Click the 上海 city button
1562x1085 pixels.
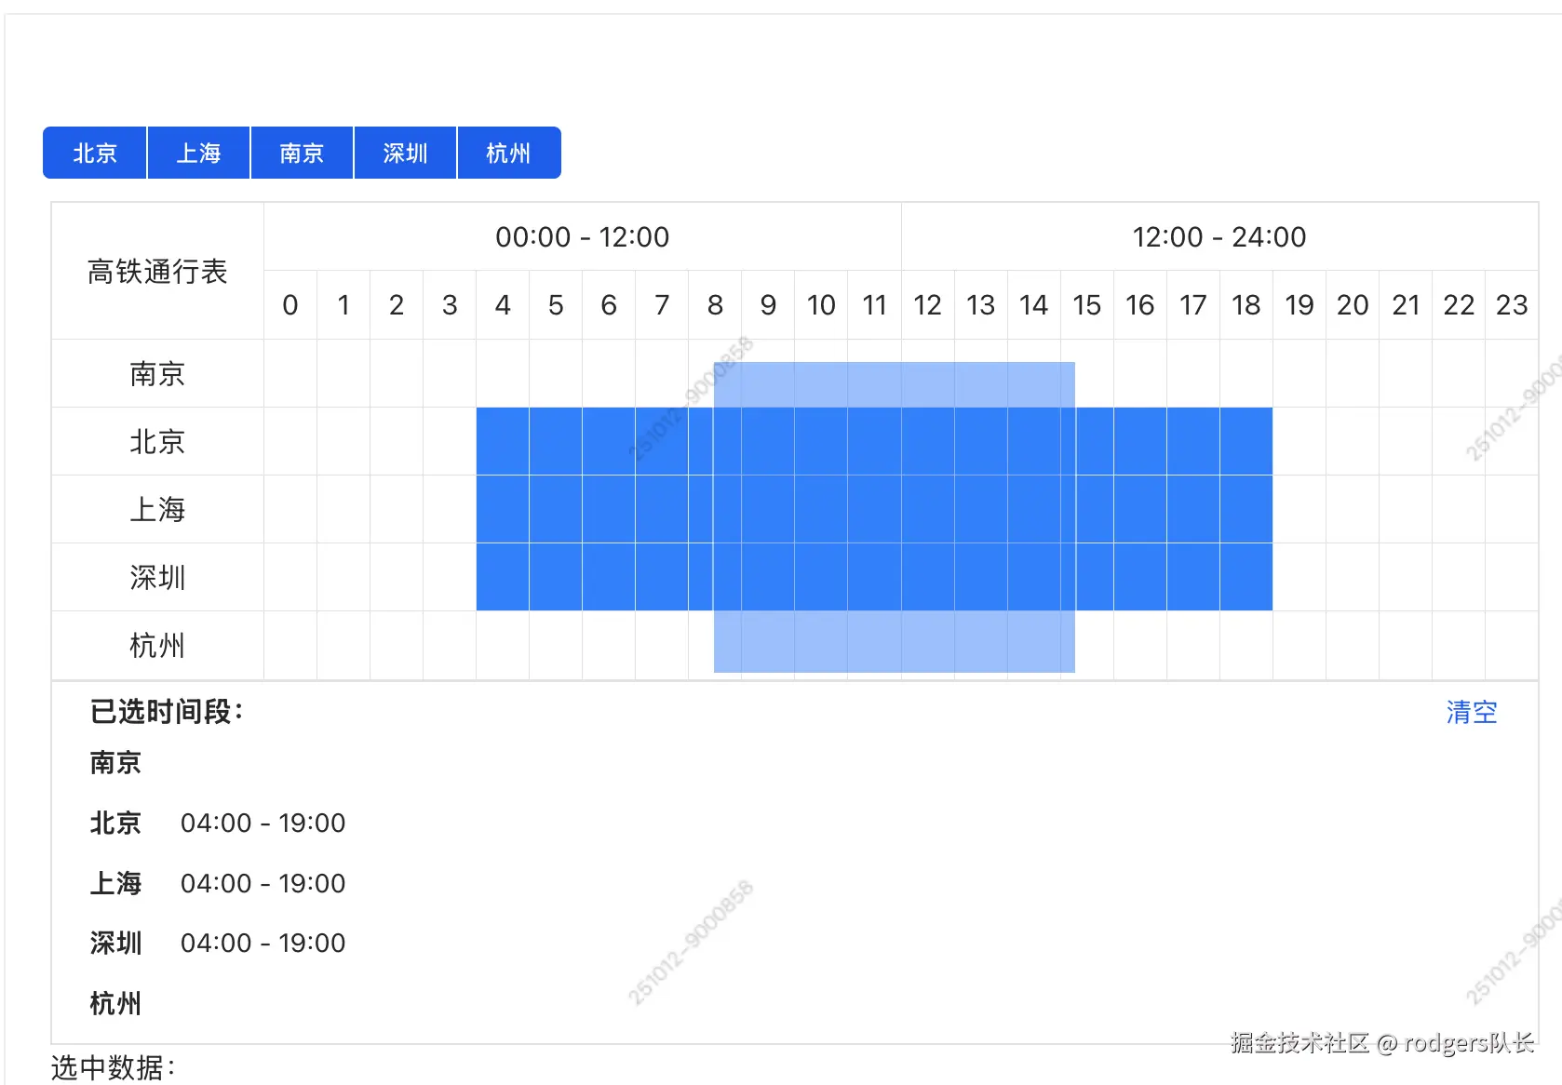(x=198, y=153)
